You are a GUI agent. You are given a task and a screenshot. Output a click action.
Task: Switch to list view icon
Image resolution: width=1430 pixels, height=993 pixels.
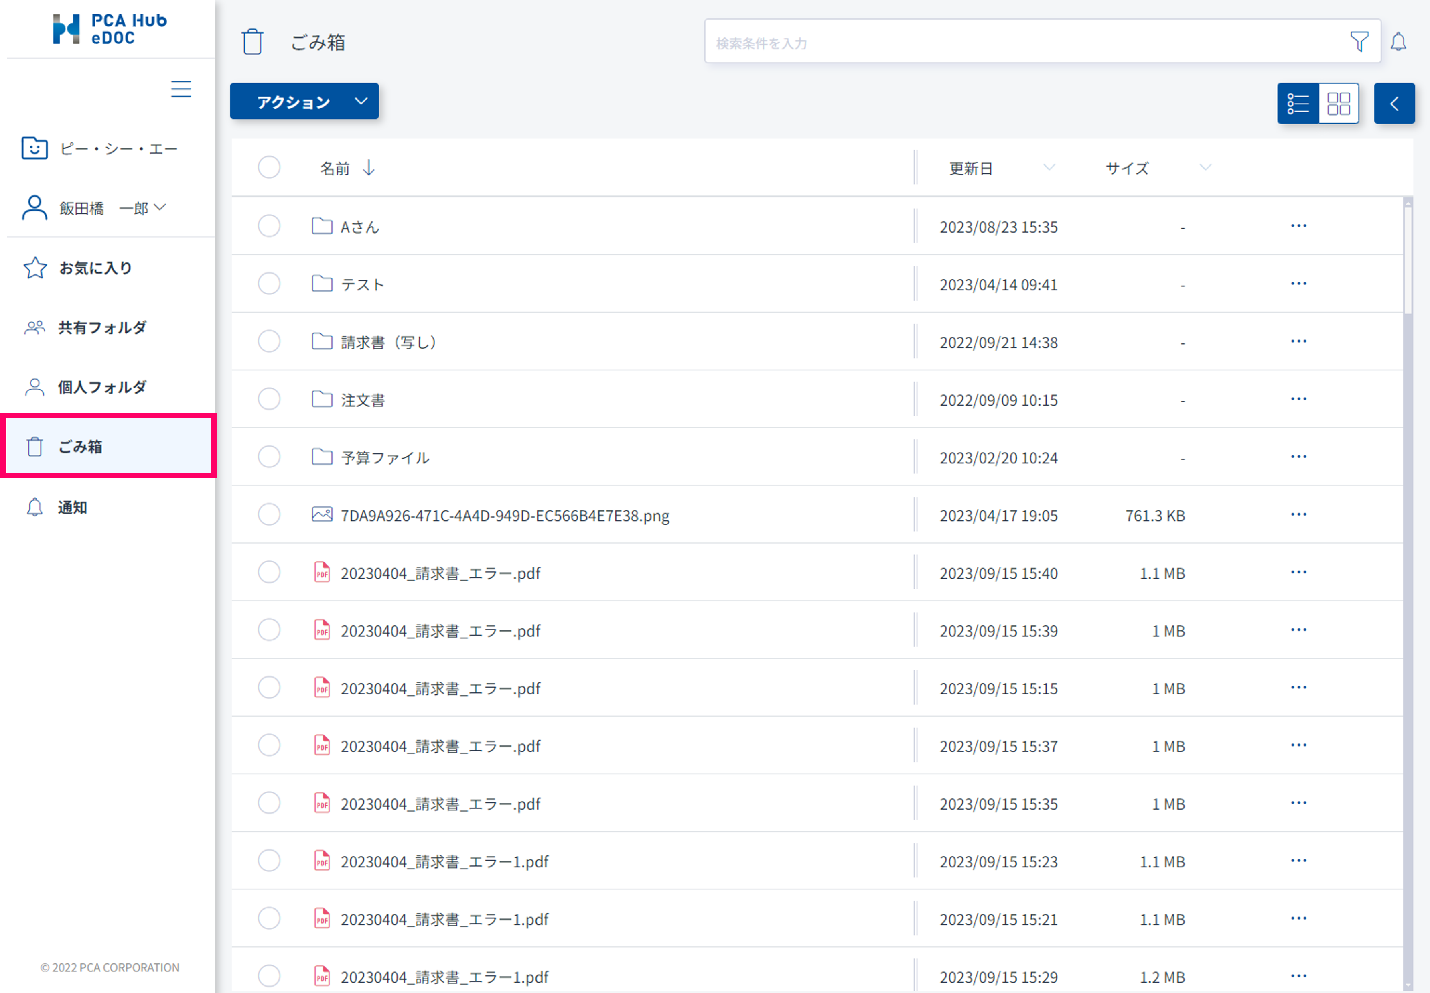pyautogui.click(x=1298, y=103)
